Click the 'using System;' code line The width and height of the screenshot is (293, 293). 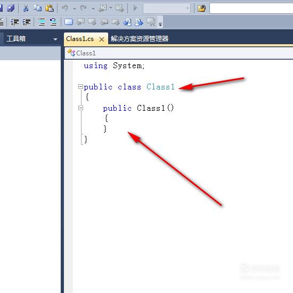tap(114, 66)
